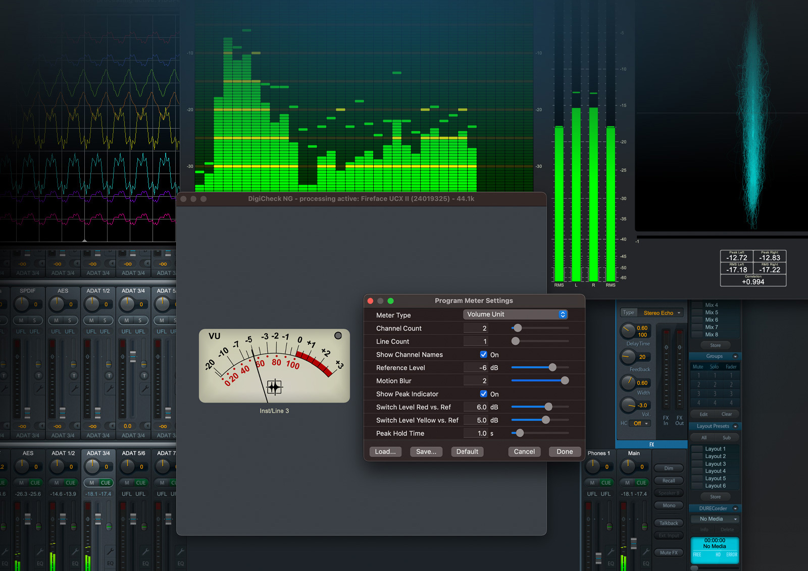Open wrench settings for Main channel

(x=646, y=551)
